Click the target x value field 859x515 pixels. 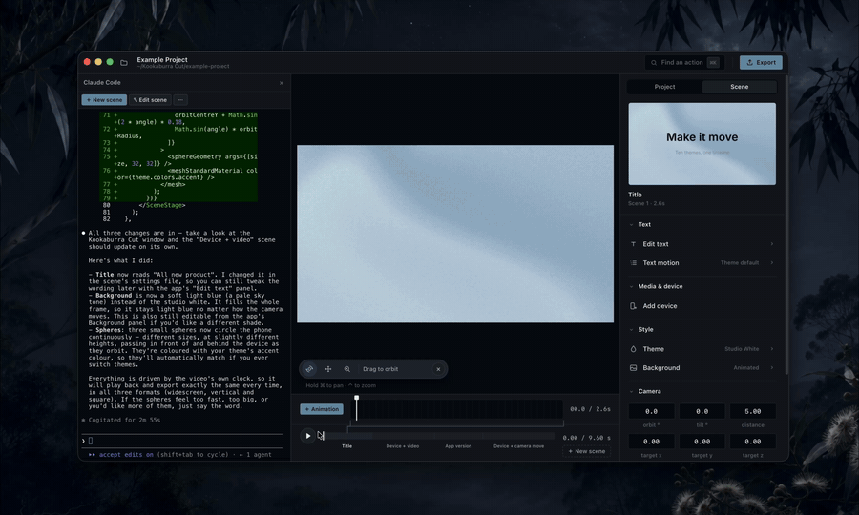[651, 442]
